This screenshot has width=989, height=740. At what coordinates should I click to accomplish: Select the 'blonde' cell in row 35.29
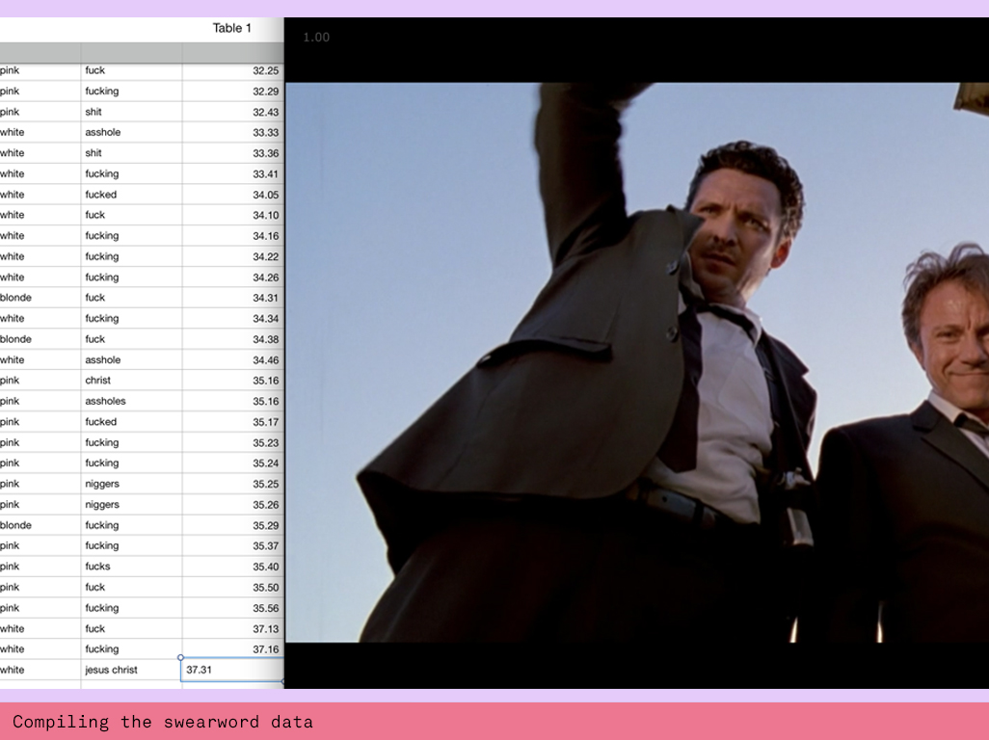[40, 525]
